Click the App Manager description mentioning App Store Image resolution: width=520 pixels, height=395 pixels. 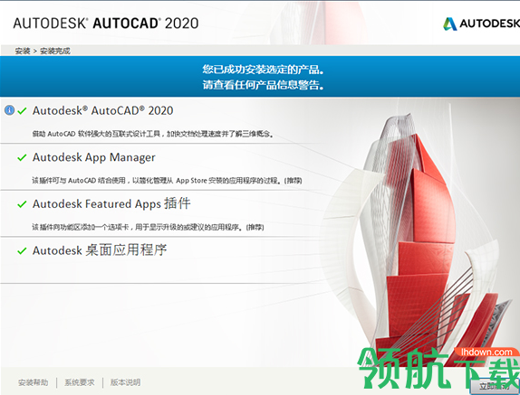(x=167, y=181)
